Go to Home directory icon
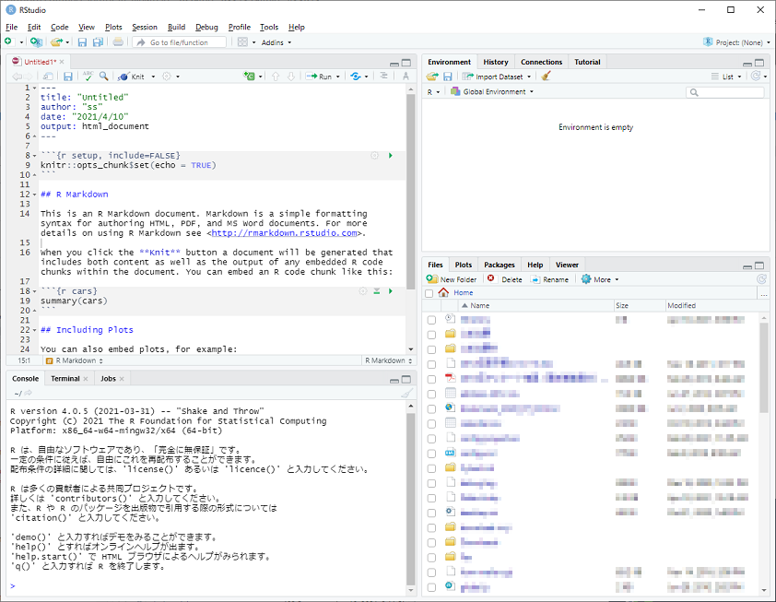This screenshot has height=602, width=776. (x=443, y=292)
